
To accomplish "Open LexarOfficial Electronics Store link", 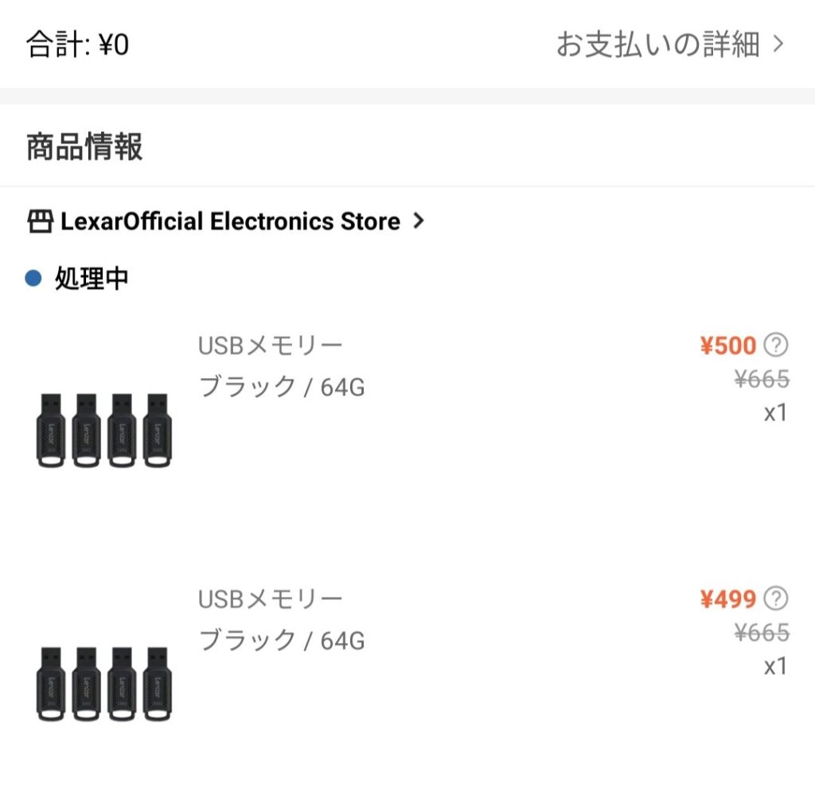I will pos(230,221).
